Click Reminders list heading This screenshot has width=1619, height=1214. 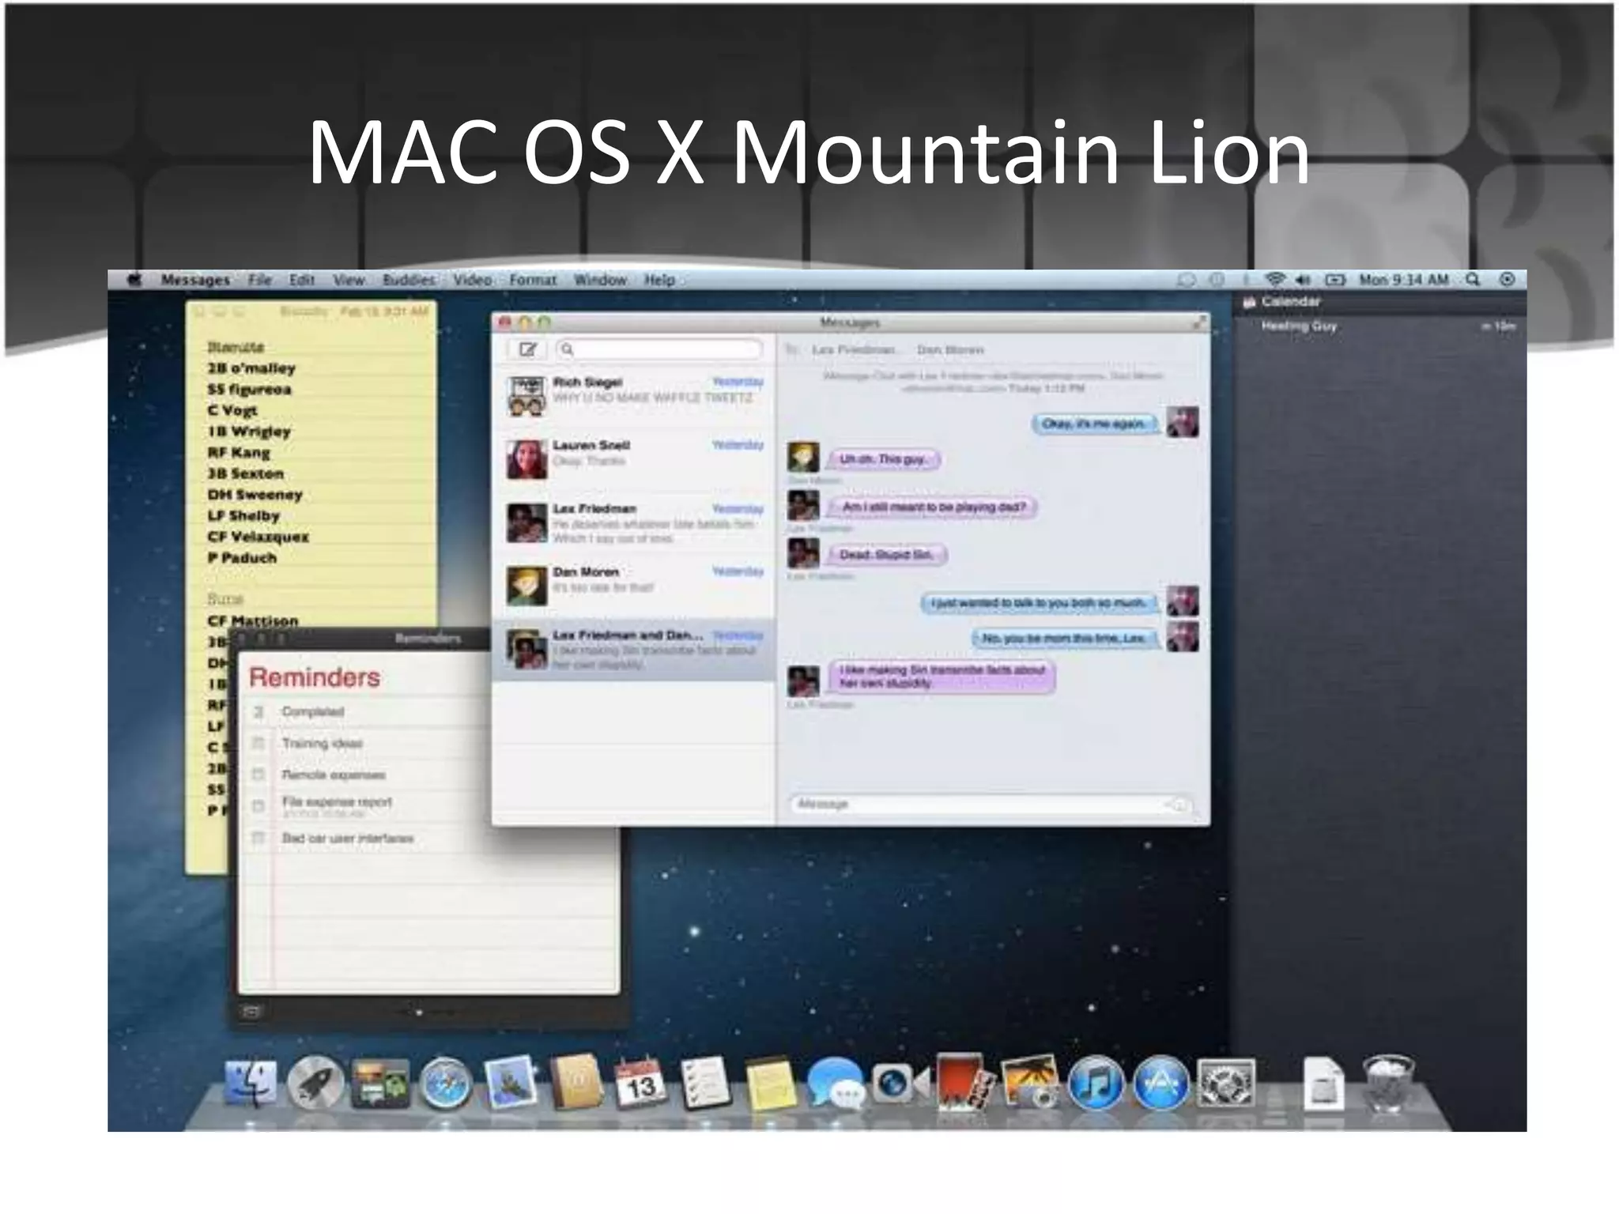coord(315,677)
